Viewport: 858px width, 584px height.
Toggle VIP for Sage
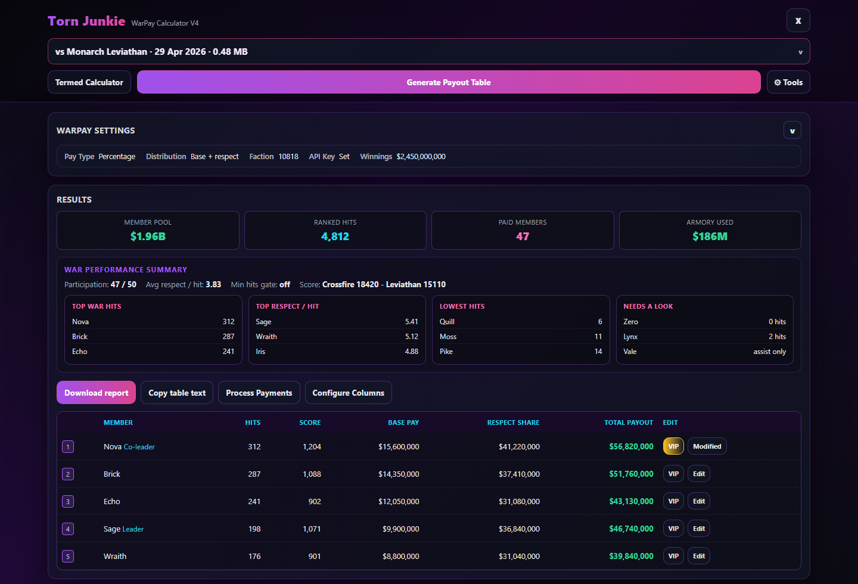pyautogui.click(x=673, y=529)
